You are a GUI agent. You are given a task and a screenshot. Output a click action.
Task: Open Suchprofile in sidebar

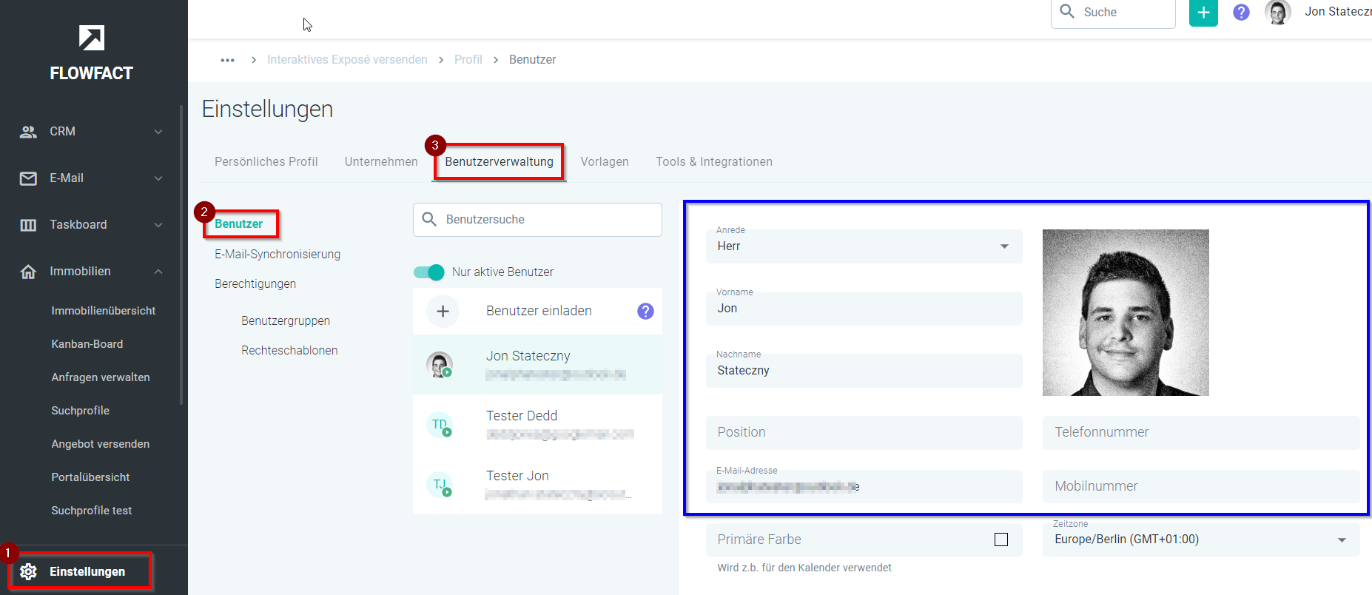(81, 411)
